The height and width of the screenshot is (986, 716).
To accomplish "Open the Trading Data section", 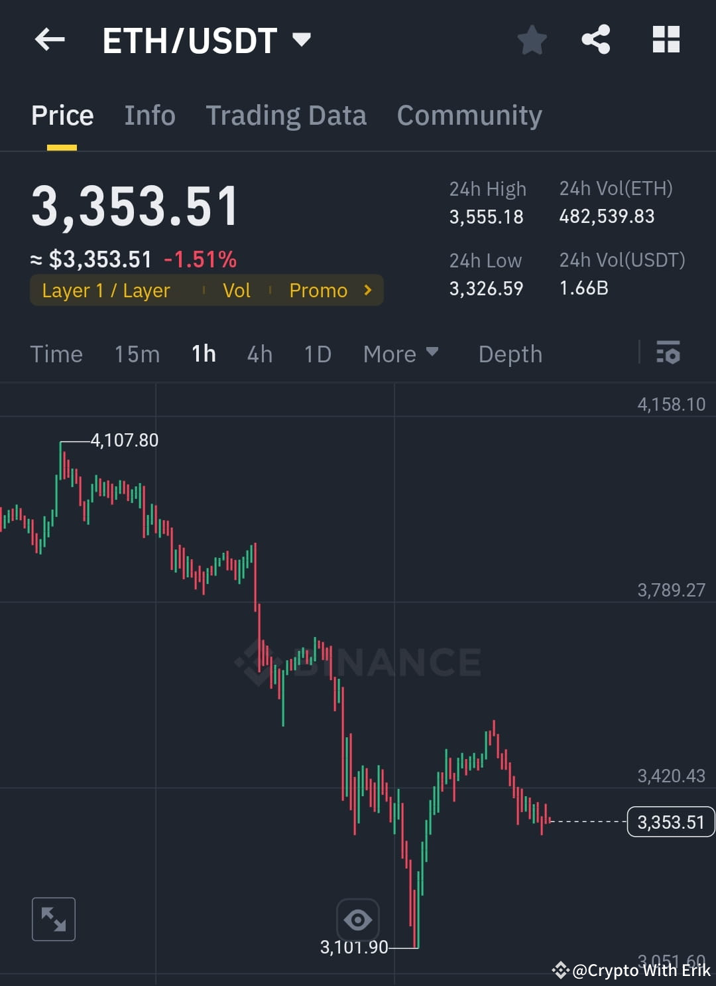I will (x=286, y=115).
